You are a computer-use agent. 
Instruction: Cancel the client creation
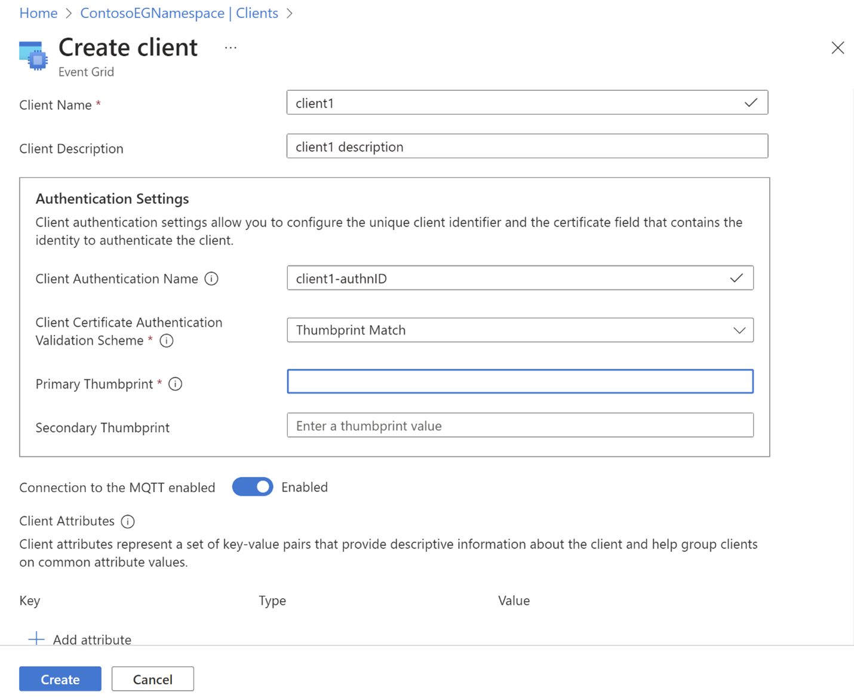coord(152,679)
